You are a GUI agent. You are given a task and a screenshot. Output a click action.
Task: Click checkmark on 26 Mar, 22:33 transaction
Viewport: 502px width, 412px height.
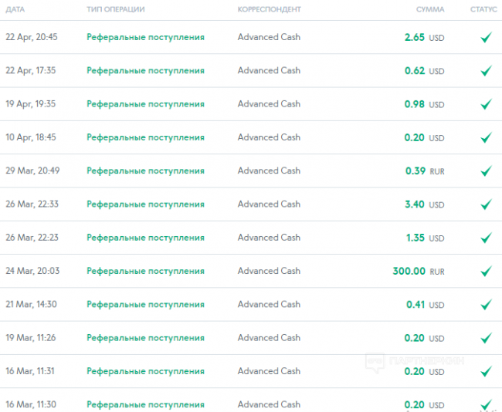(486, 204)
